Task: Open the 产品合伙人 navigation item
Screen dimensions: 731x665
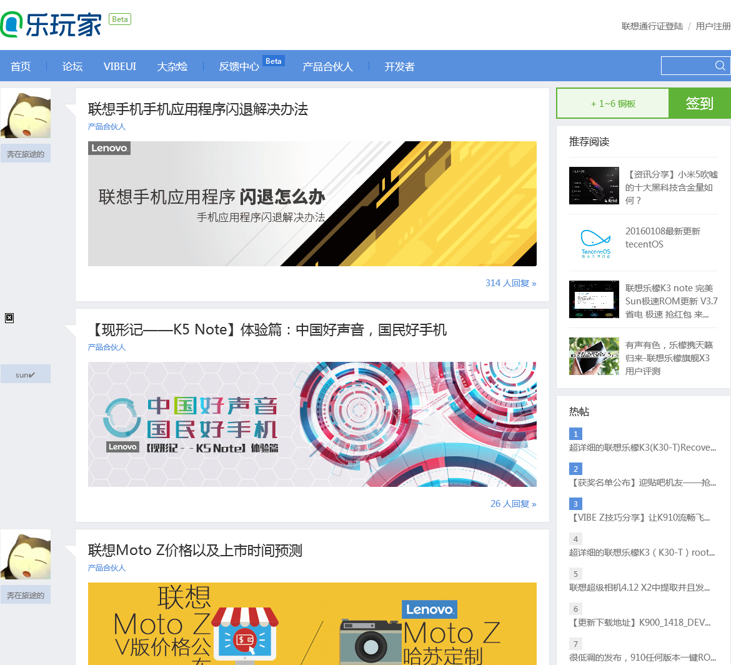Action: [x=327, y=66]
